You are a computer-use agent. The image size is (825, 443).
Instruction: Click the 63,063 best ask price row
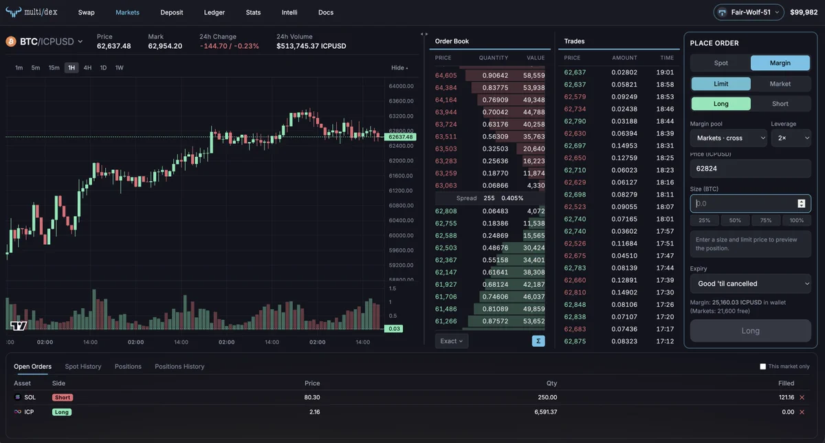pyautogui.click(x=489, y=186)
